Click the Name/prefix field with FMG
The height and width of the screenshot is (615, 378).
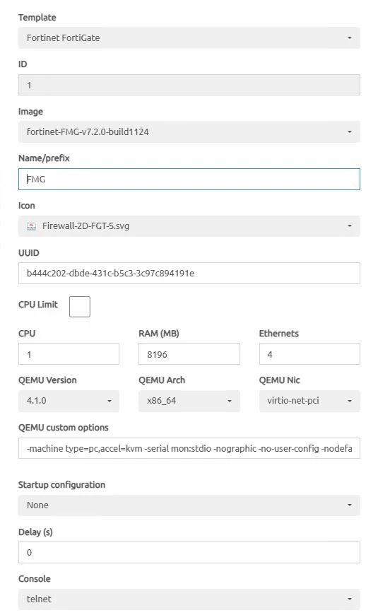pyautogui.click(x=189, y=180)
